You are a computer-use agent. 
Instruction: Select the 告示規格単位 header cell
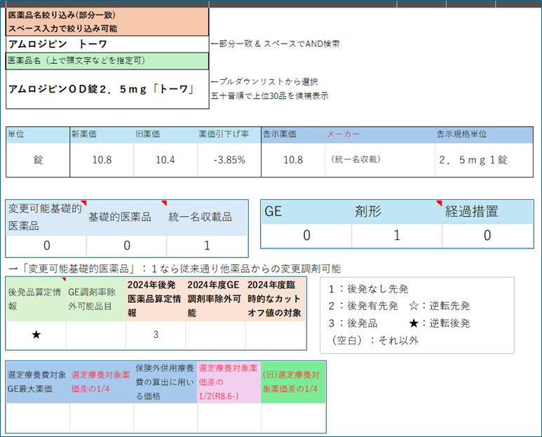point(484,135)
